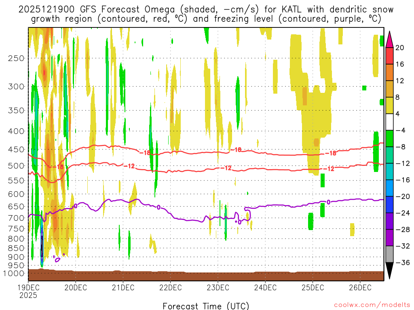Pick the white colorbar segment between 4 and -4
This screenshot has height=310, width=414.
click(390, 122)
